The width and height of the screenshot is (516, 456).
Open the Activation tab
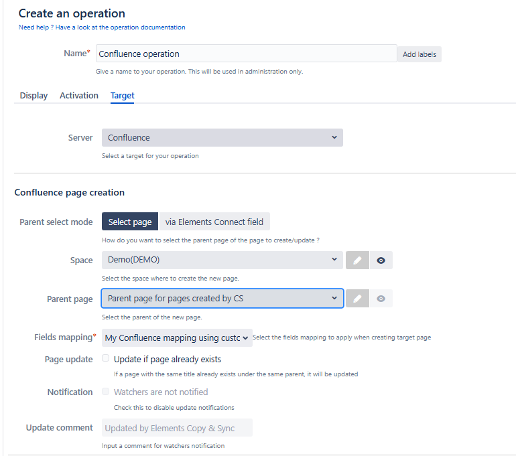(x=79, y=96)
